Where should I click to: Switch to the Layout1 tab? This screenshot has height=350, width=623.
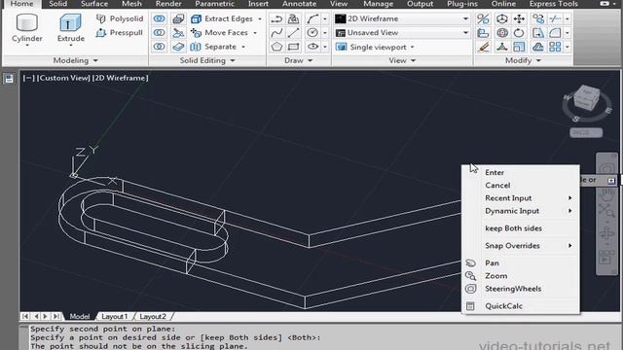(115, 316)
